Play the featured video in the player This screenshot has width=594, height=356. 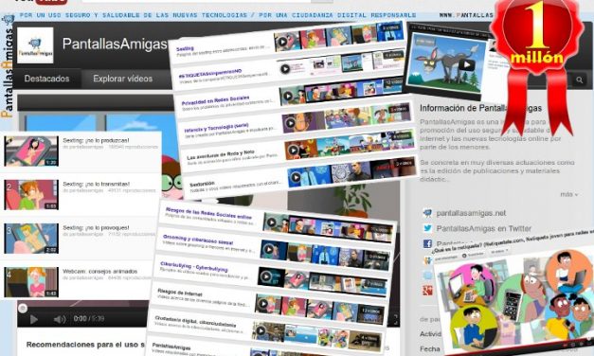coord(33,319)
